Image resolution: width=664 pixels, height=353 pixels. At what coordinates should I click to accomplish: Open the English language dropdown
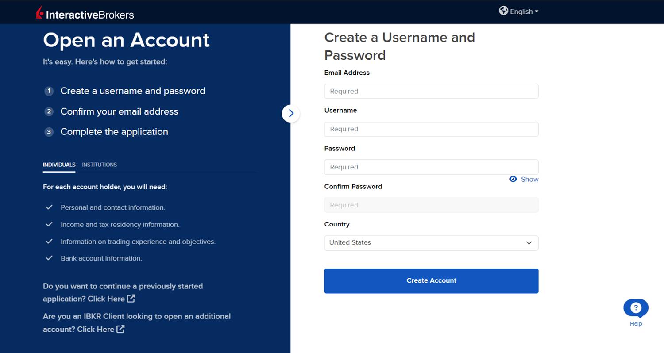click(x=519, y=12)
